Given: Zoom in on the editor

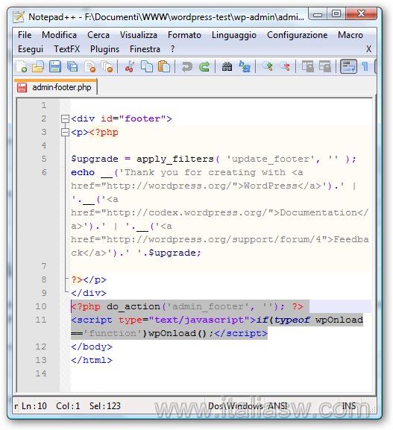Looking at the screenshot, I should tap(268, 66).
